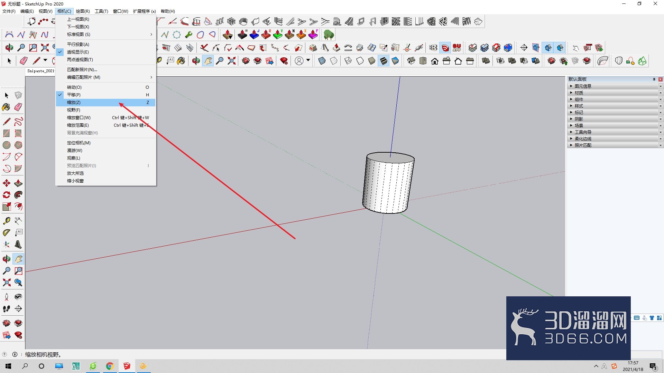
Task: Pin the 默认面板 tray
Action: click(x=654, y=79)
